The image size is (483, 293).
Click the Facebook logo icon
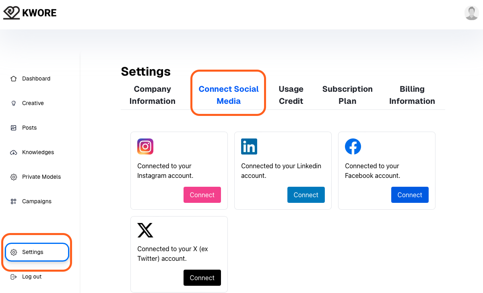(x=353, y=146)
